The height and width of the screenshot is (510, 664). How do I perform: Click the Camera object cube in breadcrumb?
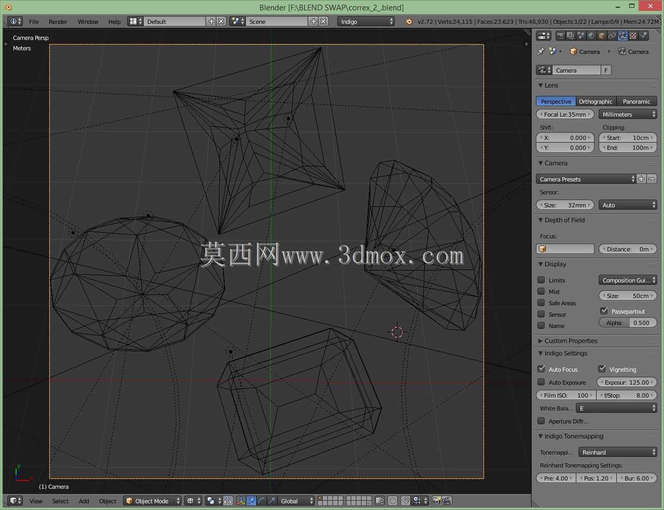[x=573, y=51]
